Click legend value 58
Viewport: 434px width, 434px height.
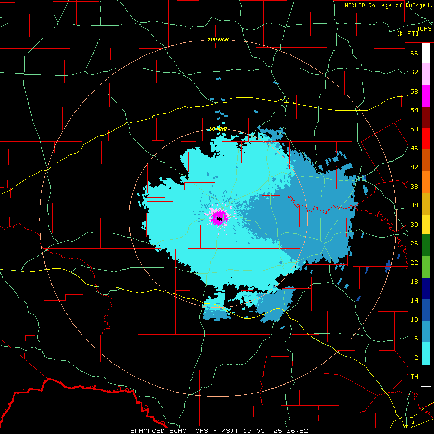[x=414, y=91]
